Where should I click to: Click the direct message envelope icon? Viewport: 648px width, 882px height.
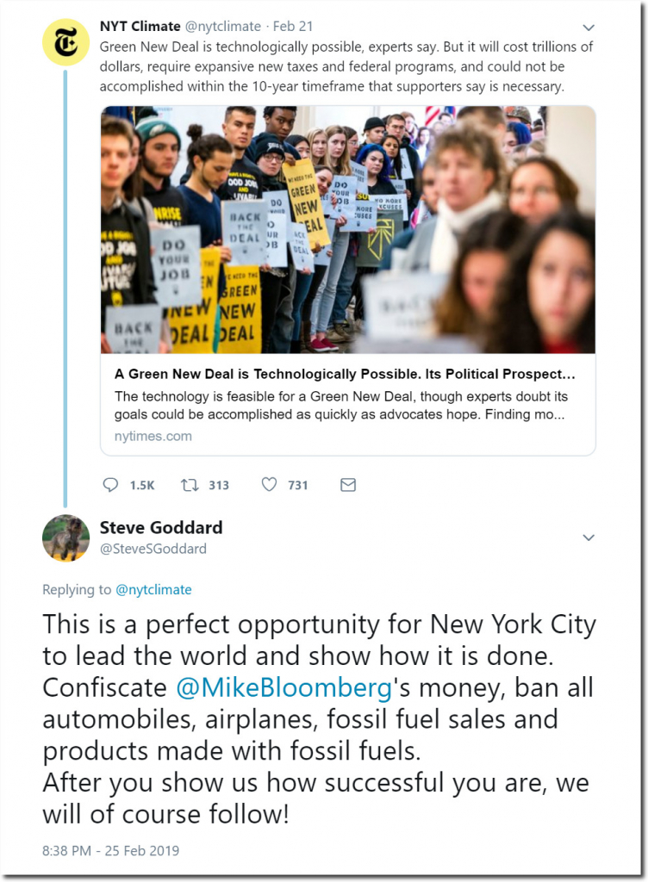pos(348,485)
